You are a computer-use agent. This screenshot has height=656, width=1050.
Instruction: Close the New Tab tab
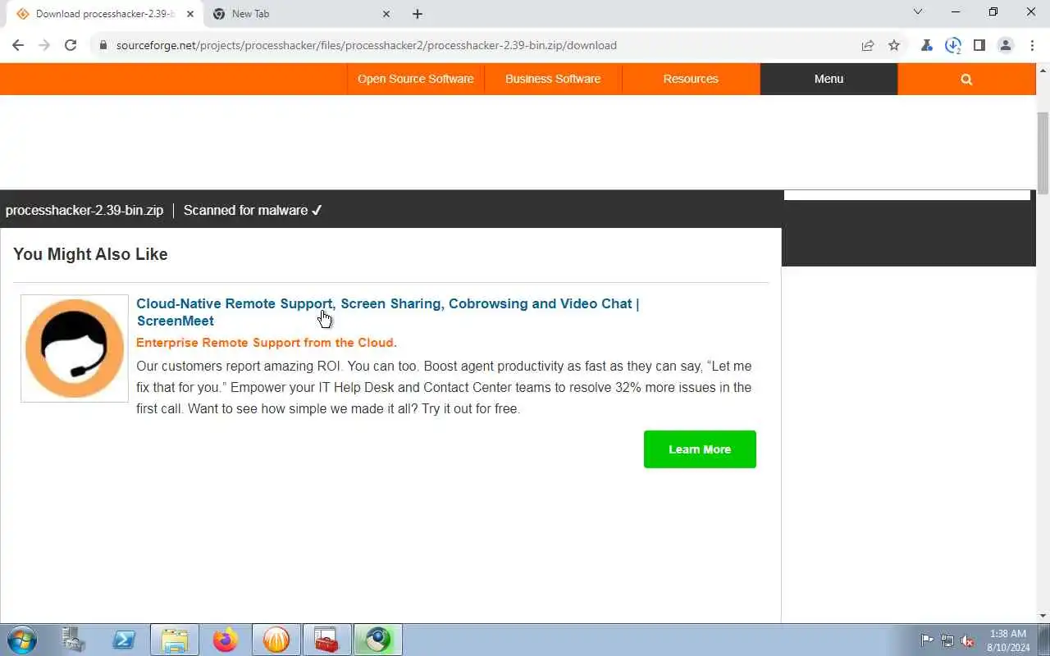coord(386,14)
